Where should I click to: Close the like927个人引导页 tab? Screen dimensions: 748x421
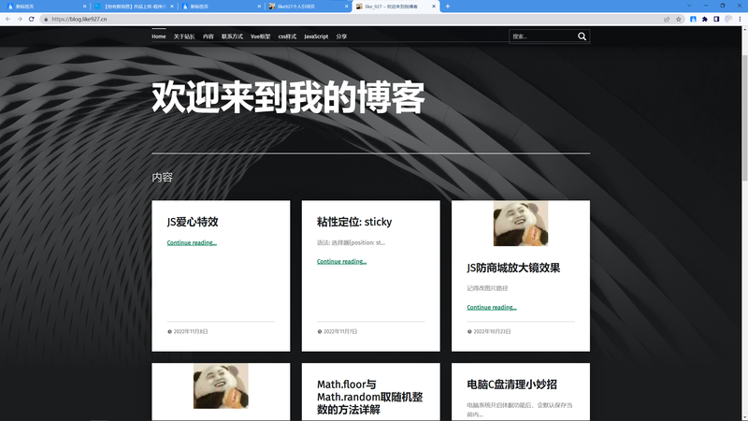(x=346, y=7)
